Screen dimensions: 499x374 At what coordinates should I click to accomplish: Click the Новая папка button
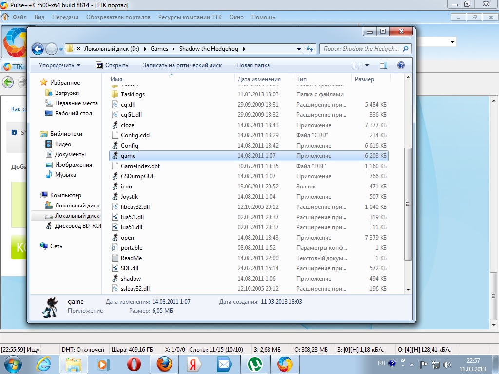(x=253, y=65)
